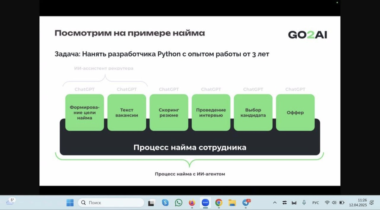The height and width of the screenshot is (210, 380).
Task: Click the taskbar search field 'Поиск'
Action: (111, 202)
